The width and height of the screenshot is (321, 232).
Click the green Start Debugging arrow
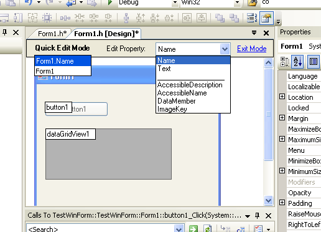pos(110,2)
